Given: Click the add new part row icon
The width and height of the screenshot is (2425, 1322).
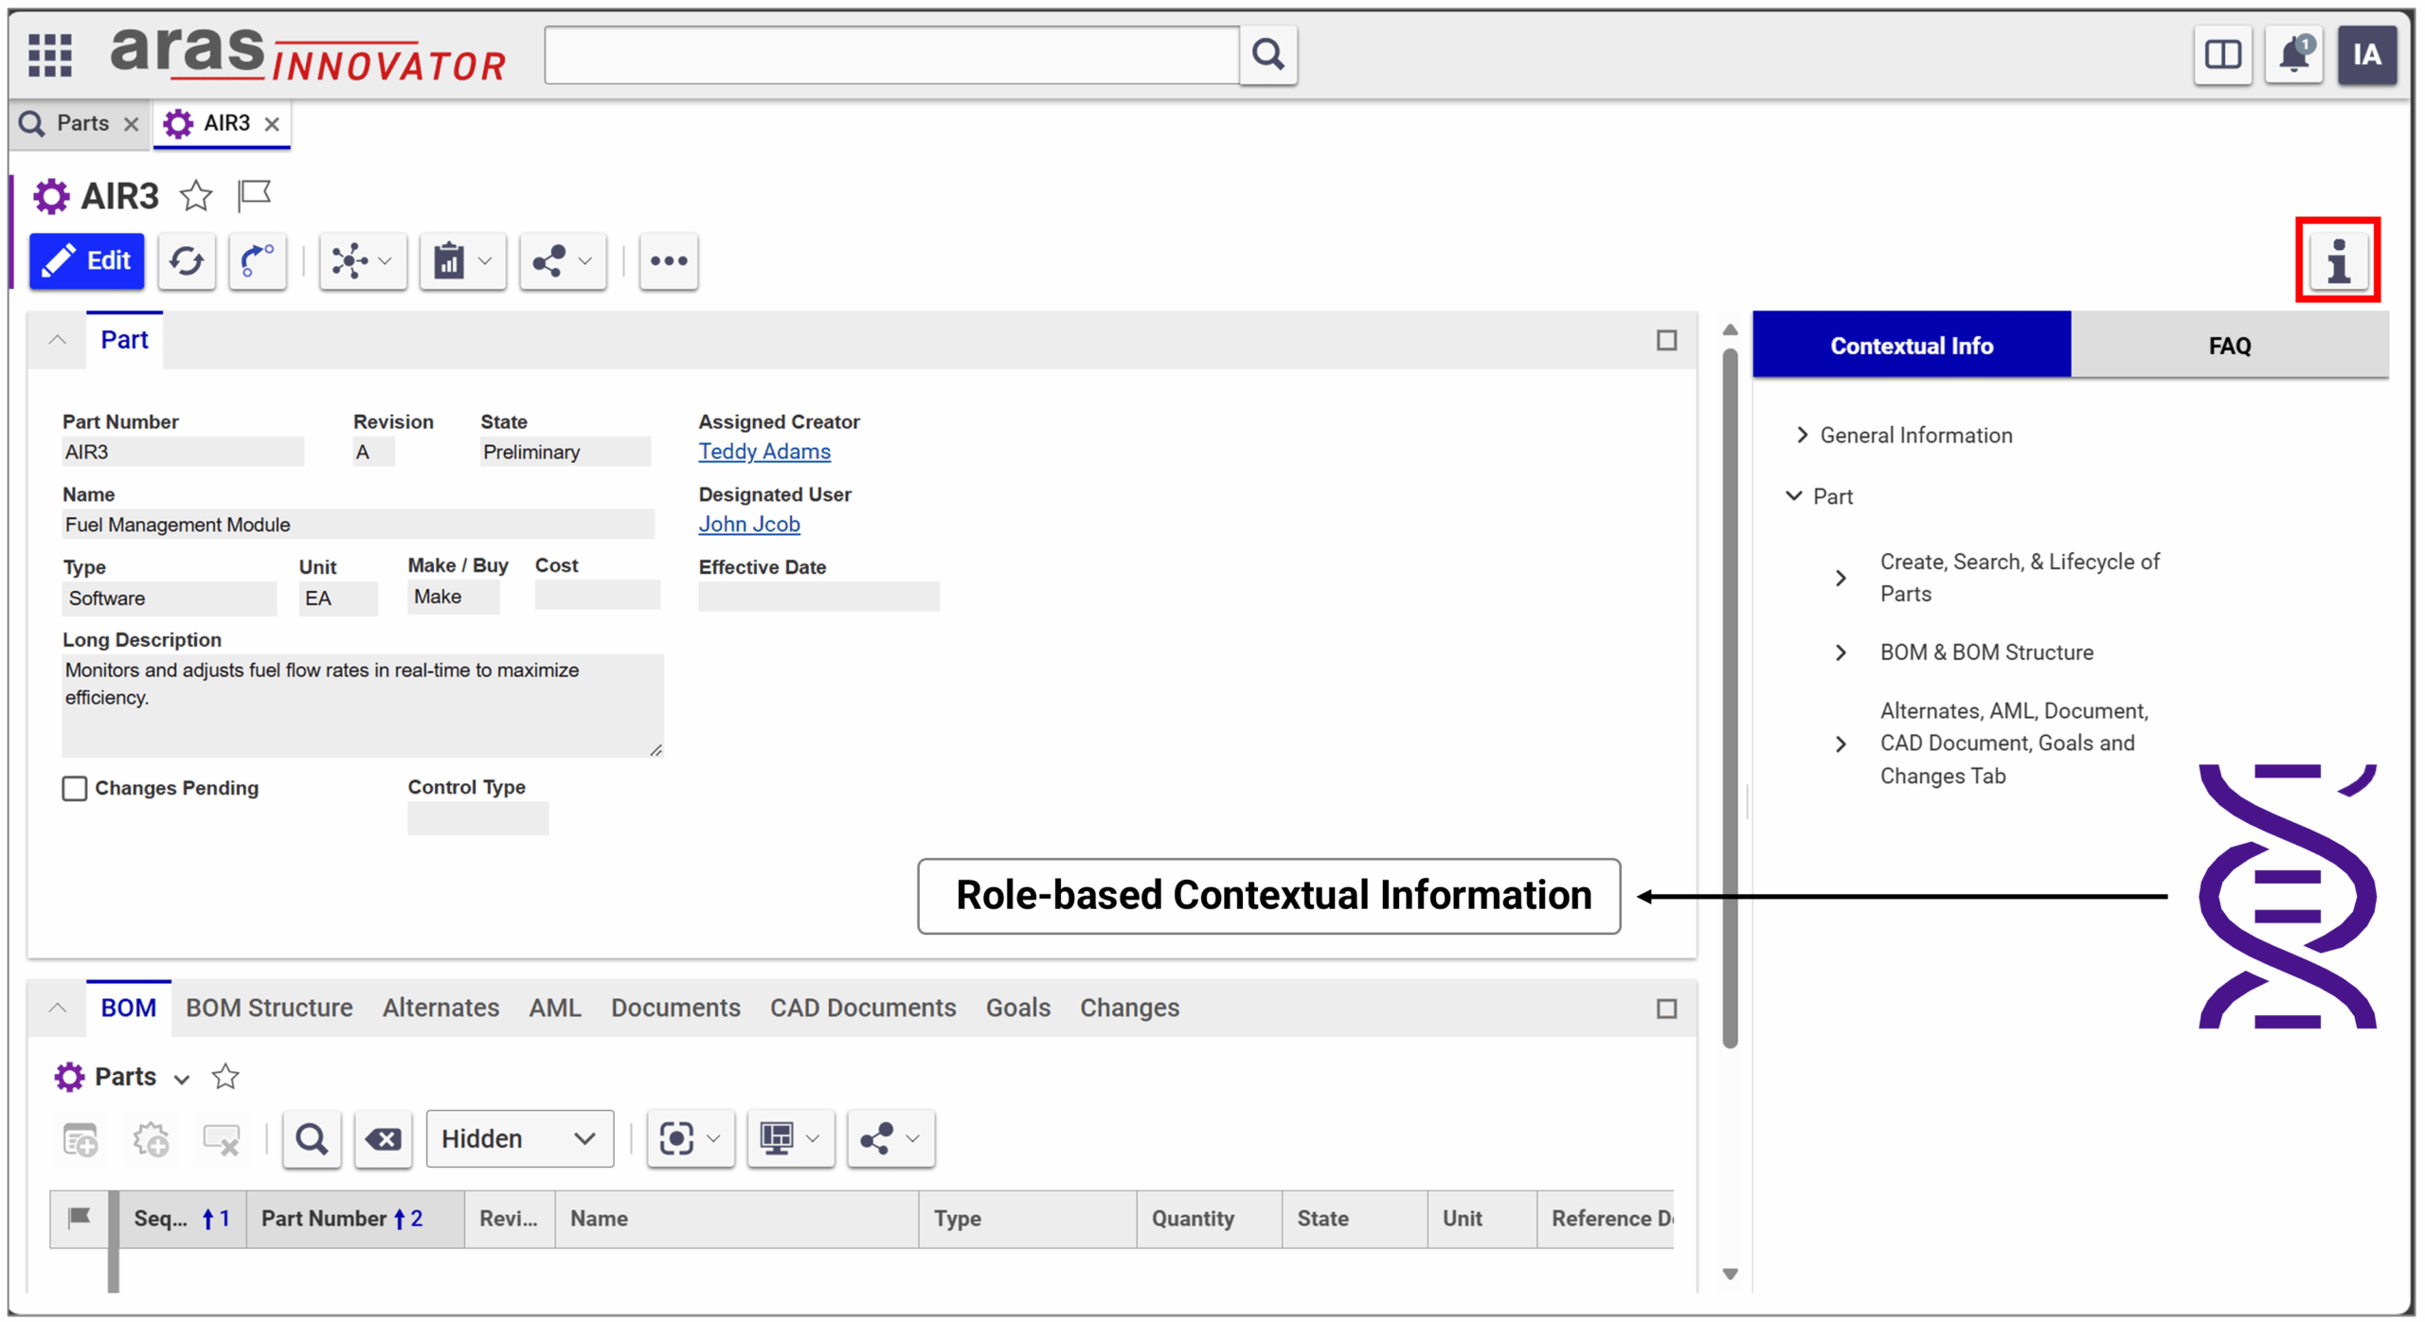Looking at the screenshot, I should pyautogui.click(x=80, y=1138).
